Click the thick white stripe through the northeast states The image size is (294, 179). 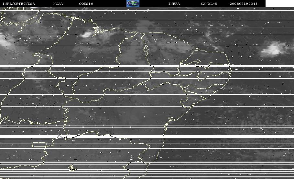147,66
